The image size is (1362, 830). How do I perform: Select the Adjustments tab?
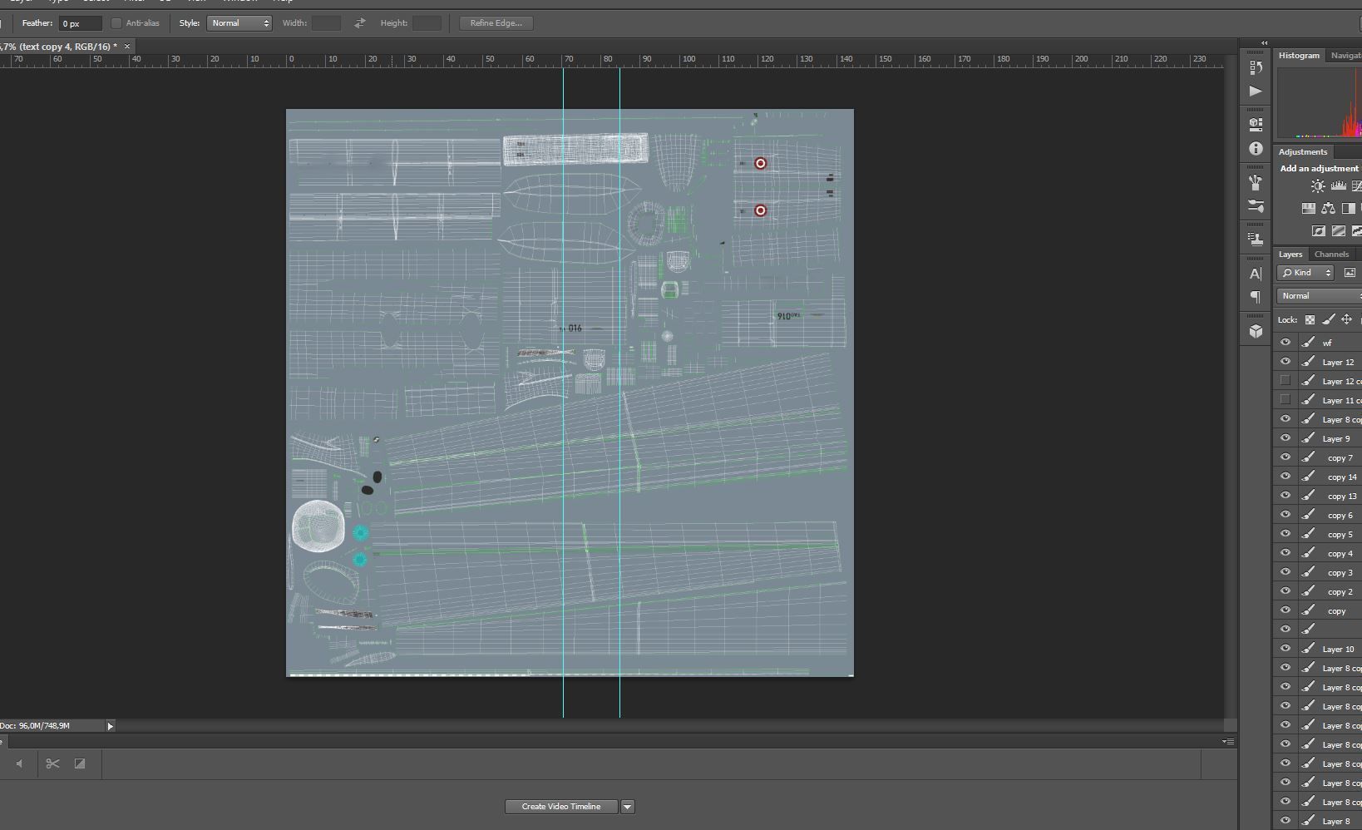[1303, 152]
